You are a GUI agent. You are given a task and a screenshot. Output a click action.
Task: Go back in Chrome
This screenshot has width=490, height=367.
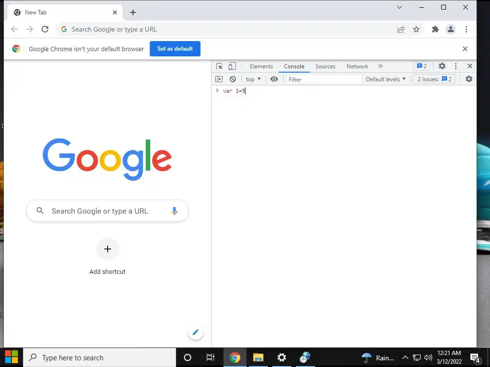pyautogui.click(x=14, y=29)
